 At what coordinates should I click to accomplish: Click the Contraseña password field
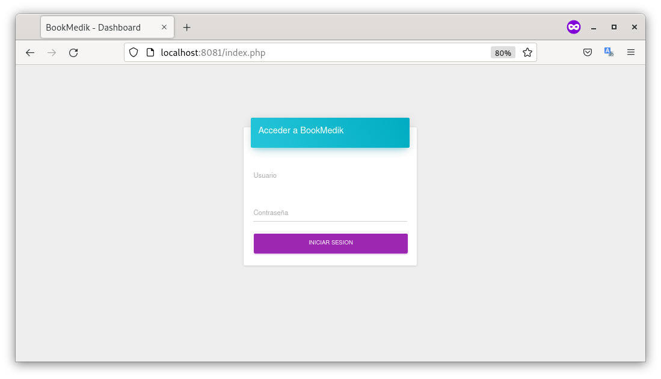[330, 213]
